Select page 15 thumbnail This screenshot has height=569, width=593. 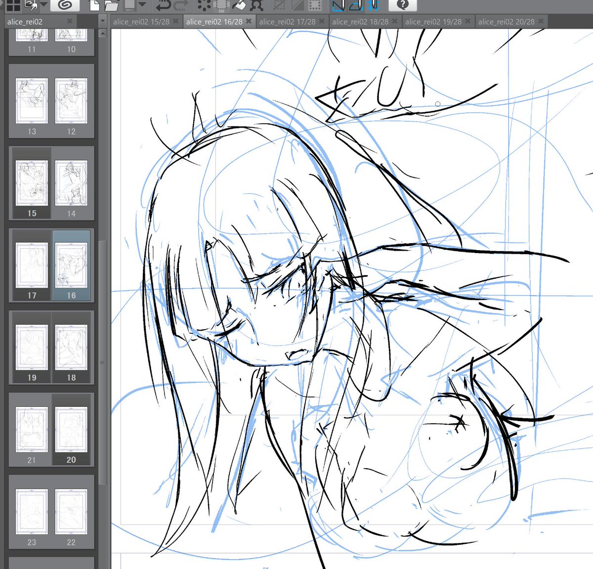click(x=32, y=183)
